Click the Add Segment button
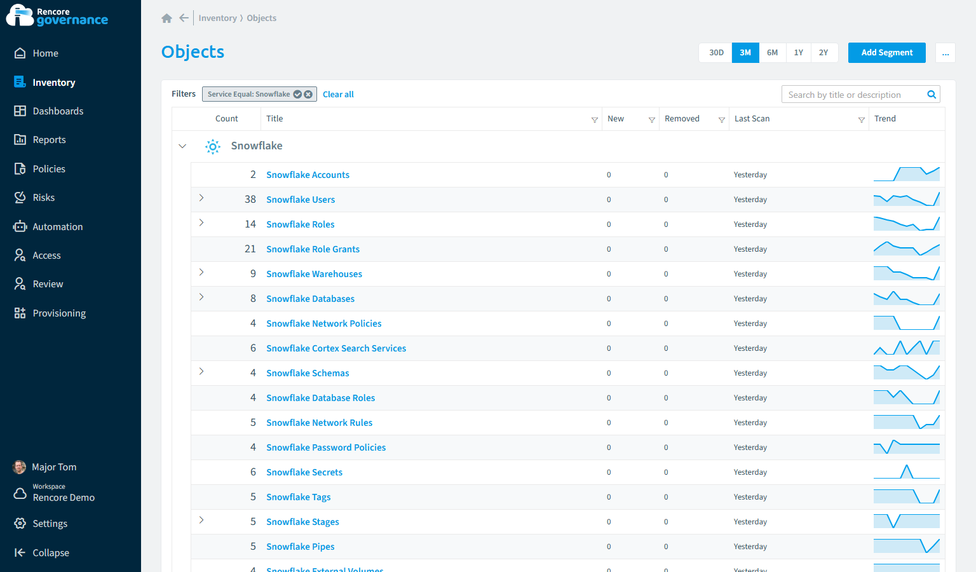 (887, 53)
